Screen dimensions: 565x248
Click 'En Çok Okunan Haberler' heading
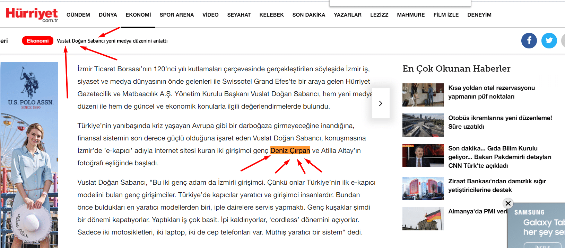pyautogui.click(x=457, y=68)
